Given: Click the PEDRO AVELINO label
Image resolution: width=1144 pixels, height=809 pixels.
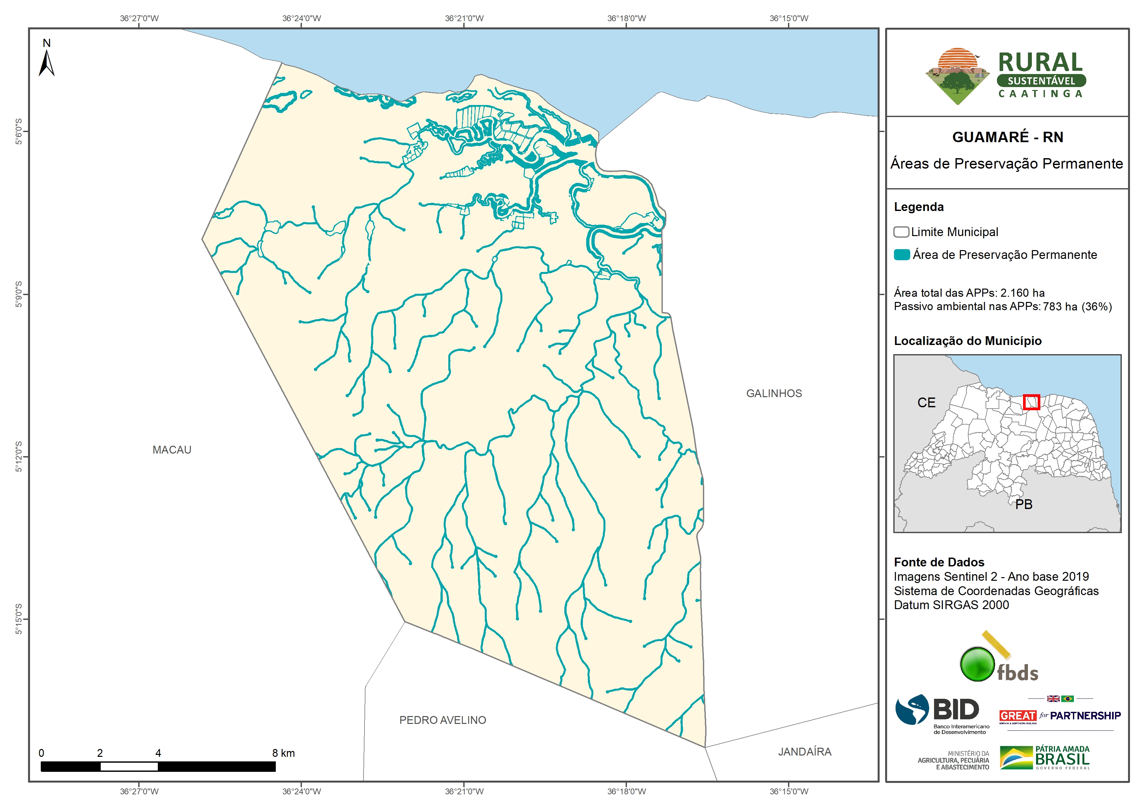Looking at the screenshot, I should [x=442, y=720].
